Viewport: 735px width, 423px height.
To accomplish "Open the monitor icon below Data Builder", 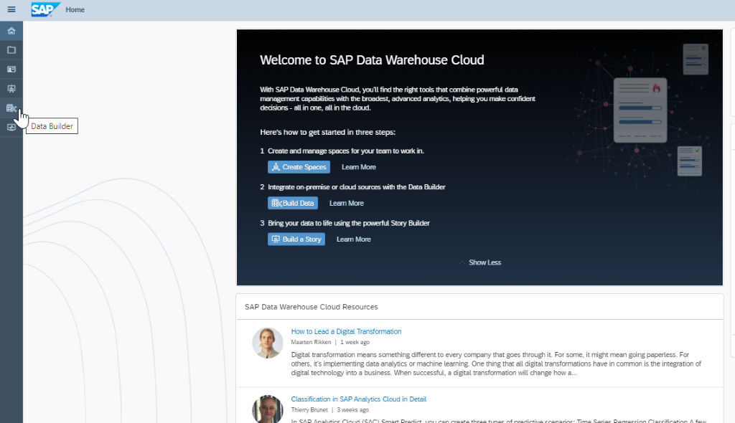I will (11, 128).
